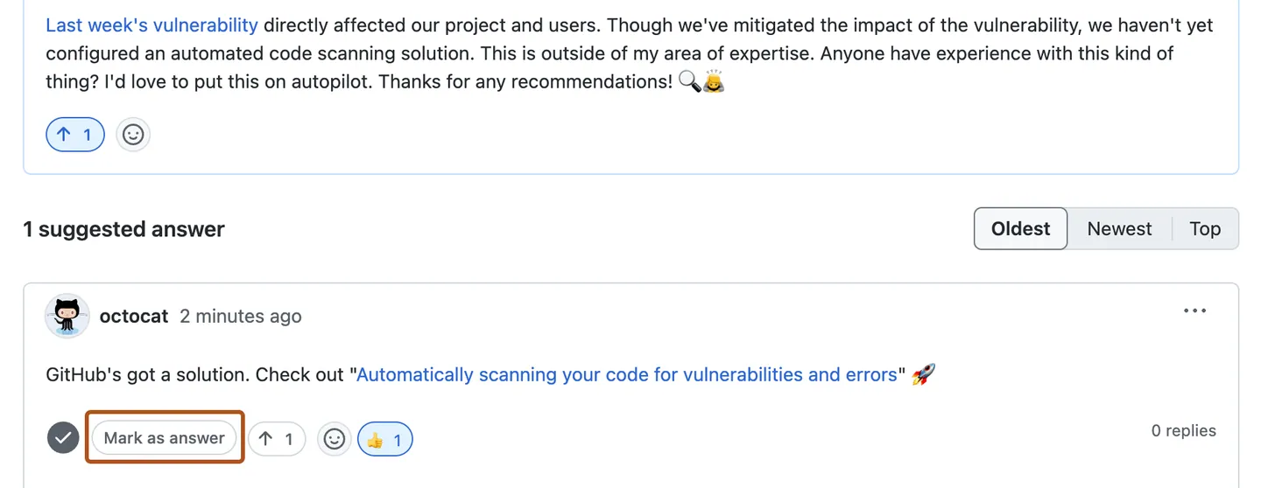1261x488 pixels.
Task: Upvote octocat's suggested answer
Action: tap(277, 439)
